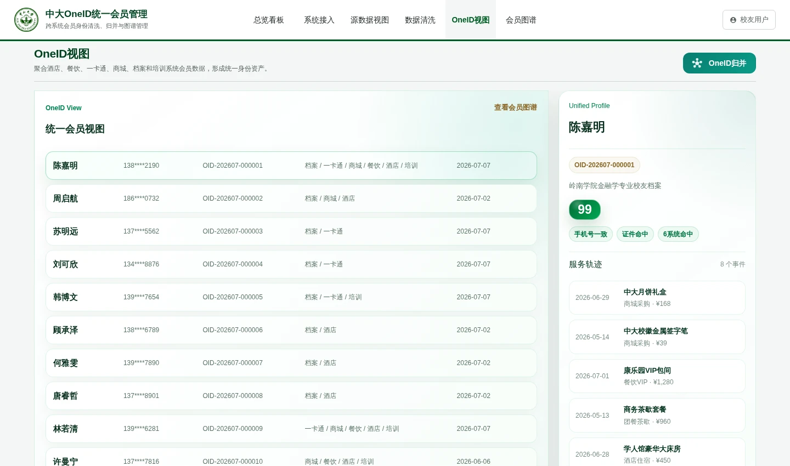Viewport: 790px width, 466px height.
Task: Select member row 唐睿哲
Action: 291,396
